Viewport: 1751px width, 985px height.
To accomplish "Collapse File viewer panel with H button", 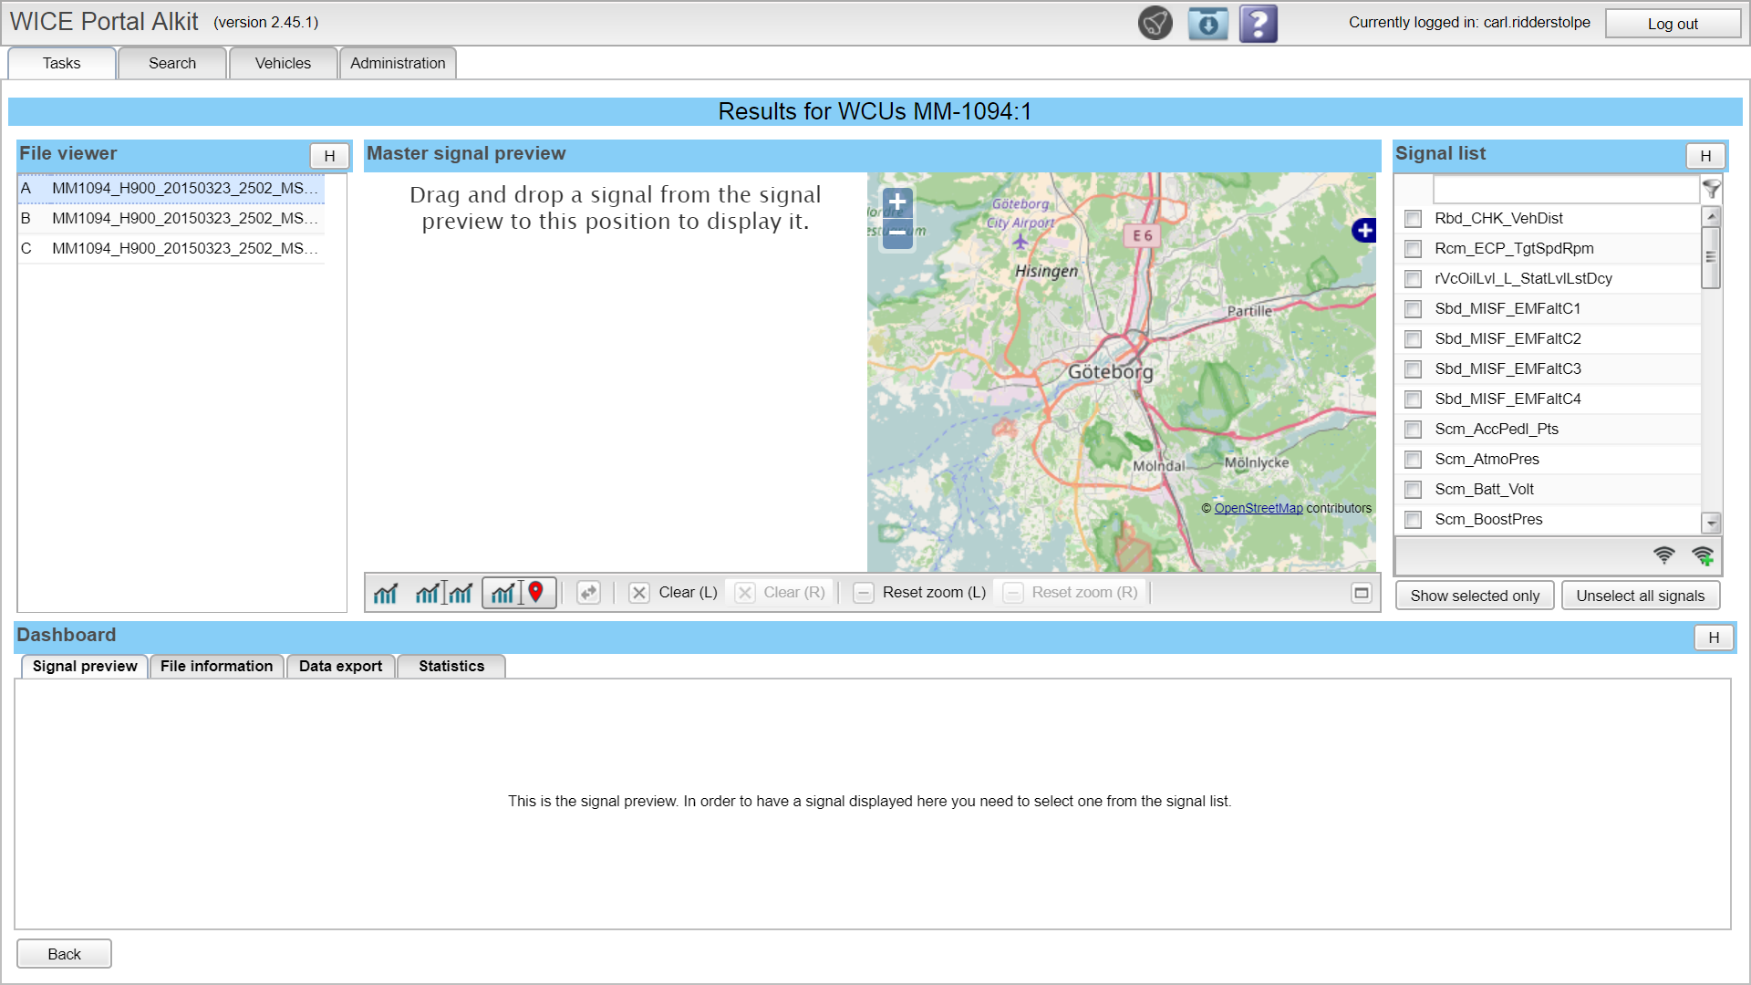I will coord(329,156).
